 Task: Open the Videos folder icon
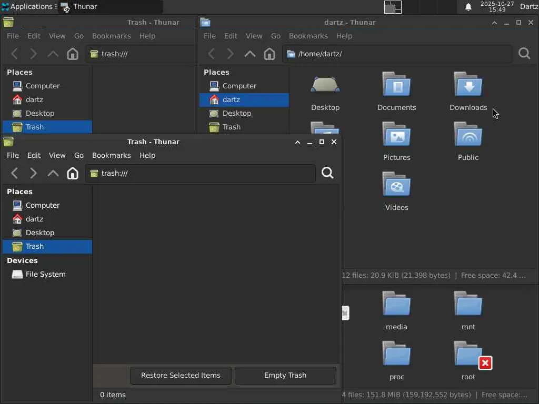click(397, 185)
